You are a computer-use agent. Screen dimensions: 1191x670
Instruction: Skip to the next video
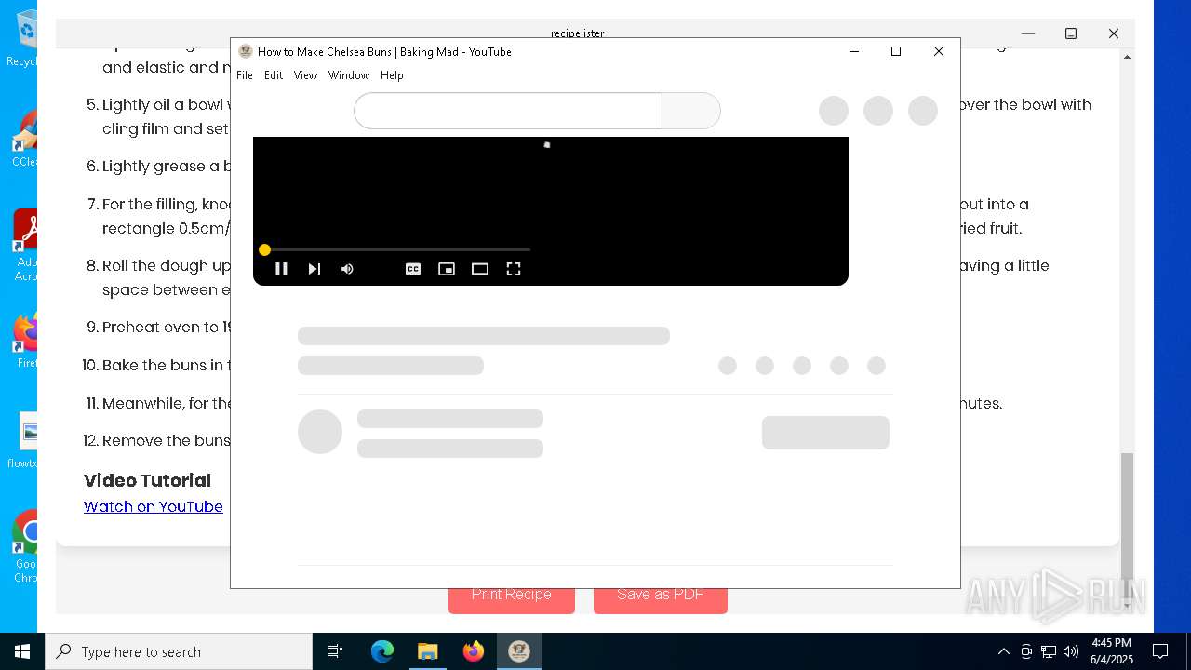[314, 269]
